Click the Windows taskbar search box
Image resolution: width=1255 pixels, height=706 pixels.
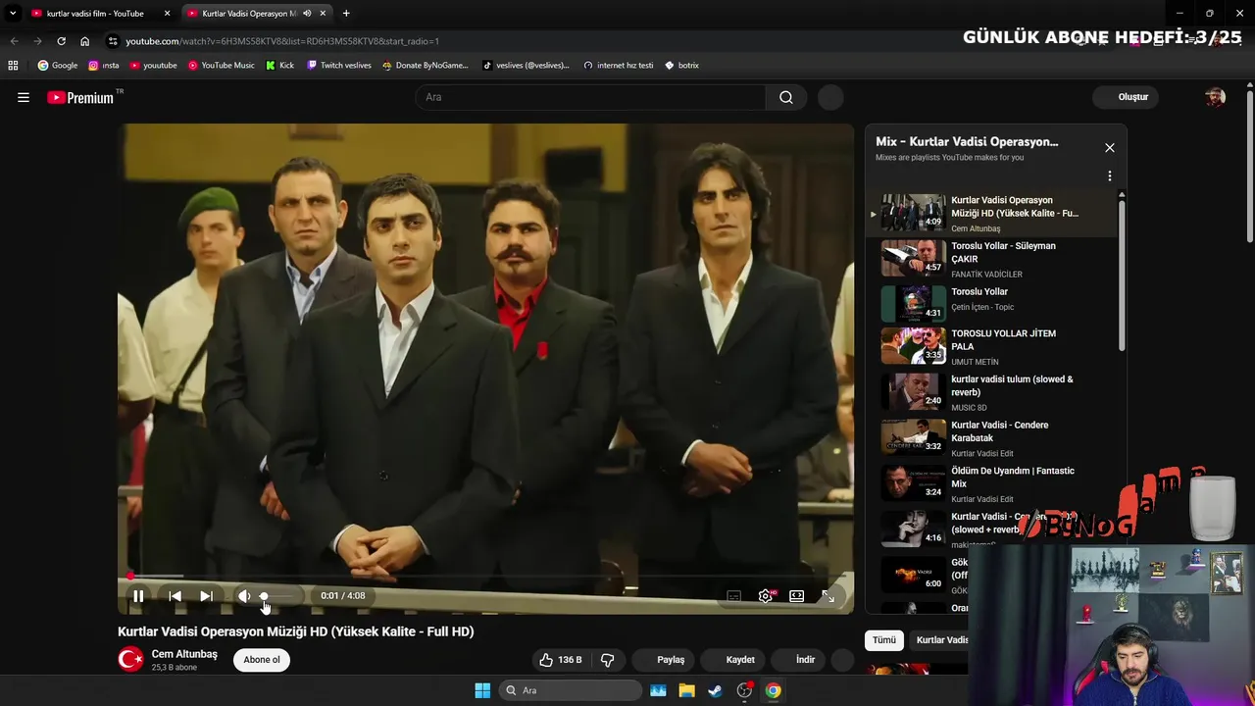(x=570, y=690)
